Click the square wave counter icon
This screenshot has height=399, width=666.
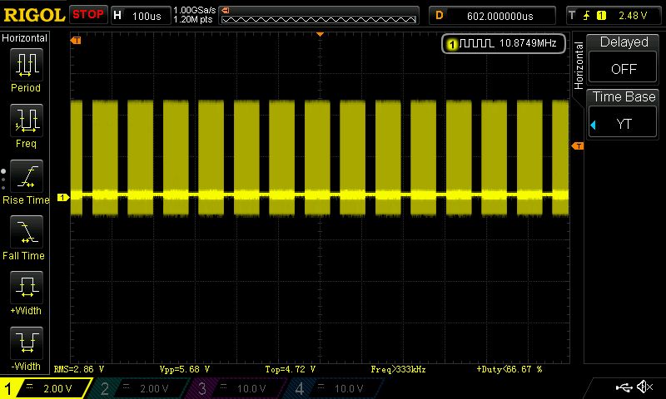tap(476, 43)
